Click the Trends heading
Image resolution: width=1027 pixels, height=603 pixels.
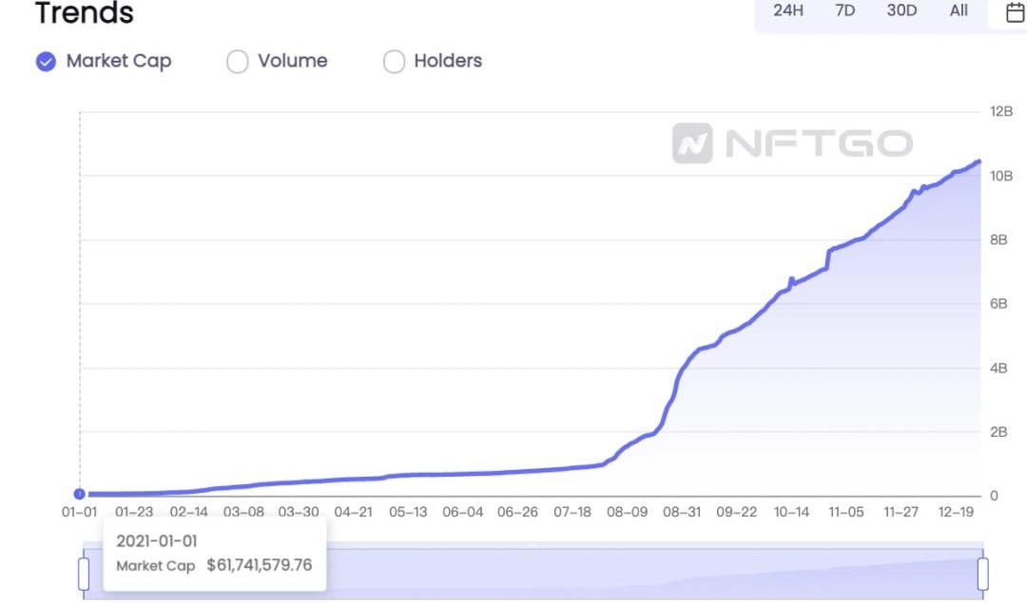click(x=85, y=14)
